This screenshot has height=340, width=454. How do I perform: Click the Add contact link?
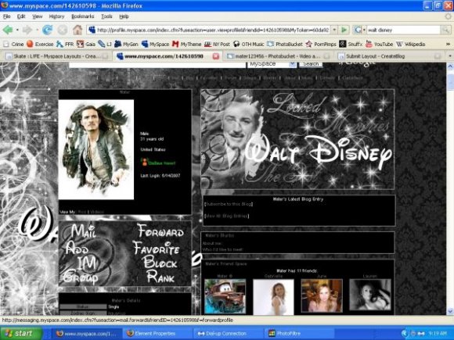(77, 248)
